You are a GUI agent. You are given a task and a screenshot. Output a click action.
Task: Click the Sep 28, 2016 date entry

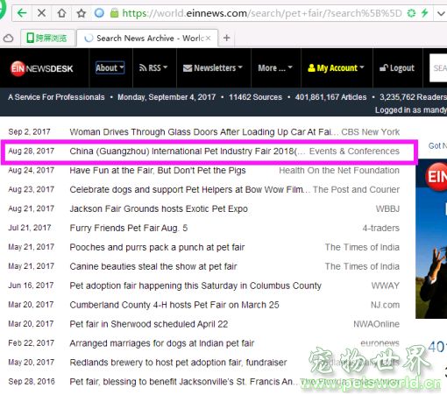(32, 382)
